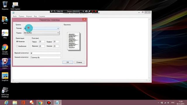Close the Параметры страницы dialog
Image resolution: width=187 pixels, height=105 pixels.
click(x=84, y=19)
